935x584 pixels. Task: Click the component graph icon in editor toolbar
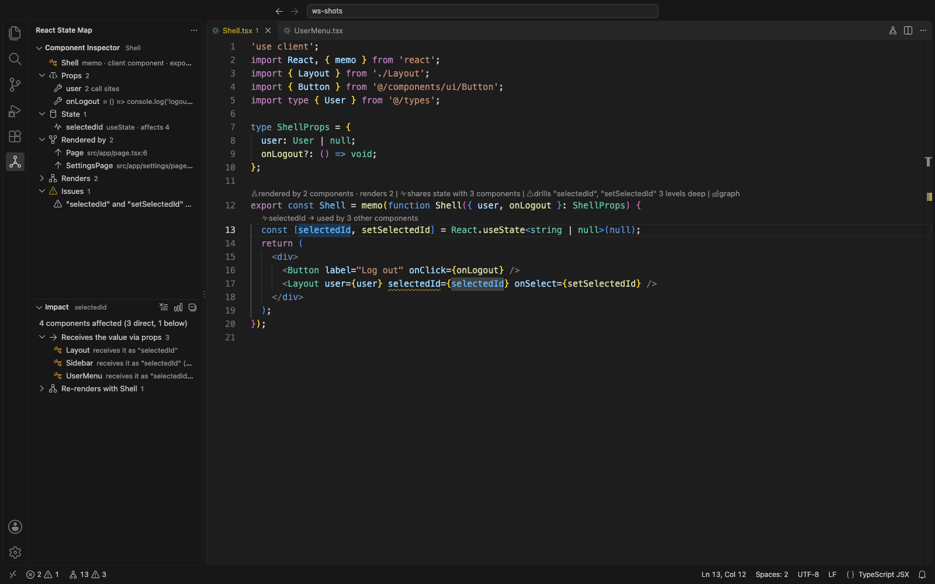pyautogui.click(x=893, y=30)
